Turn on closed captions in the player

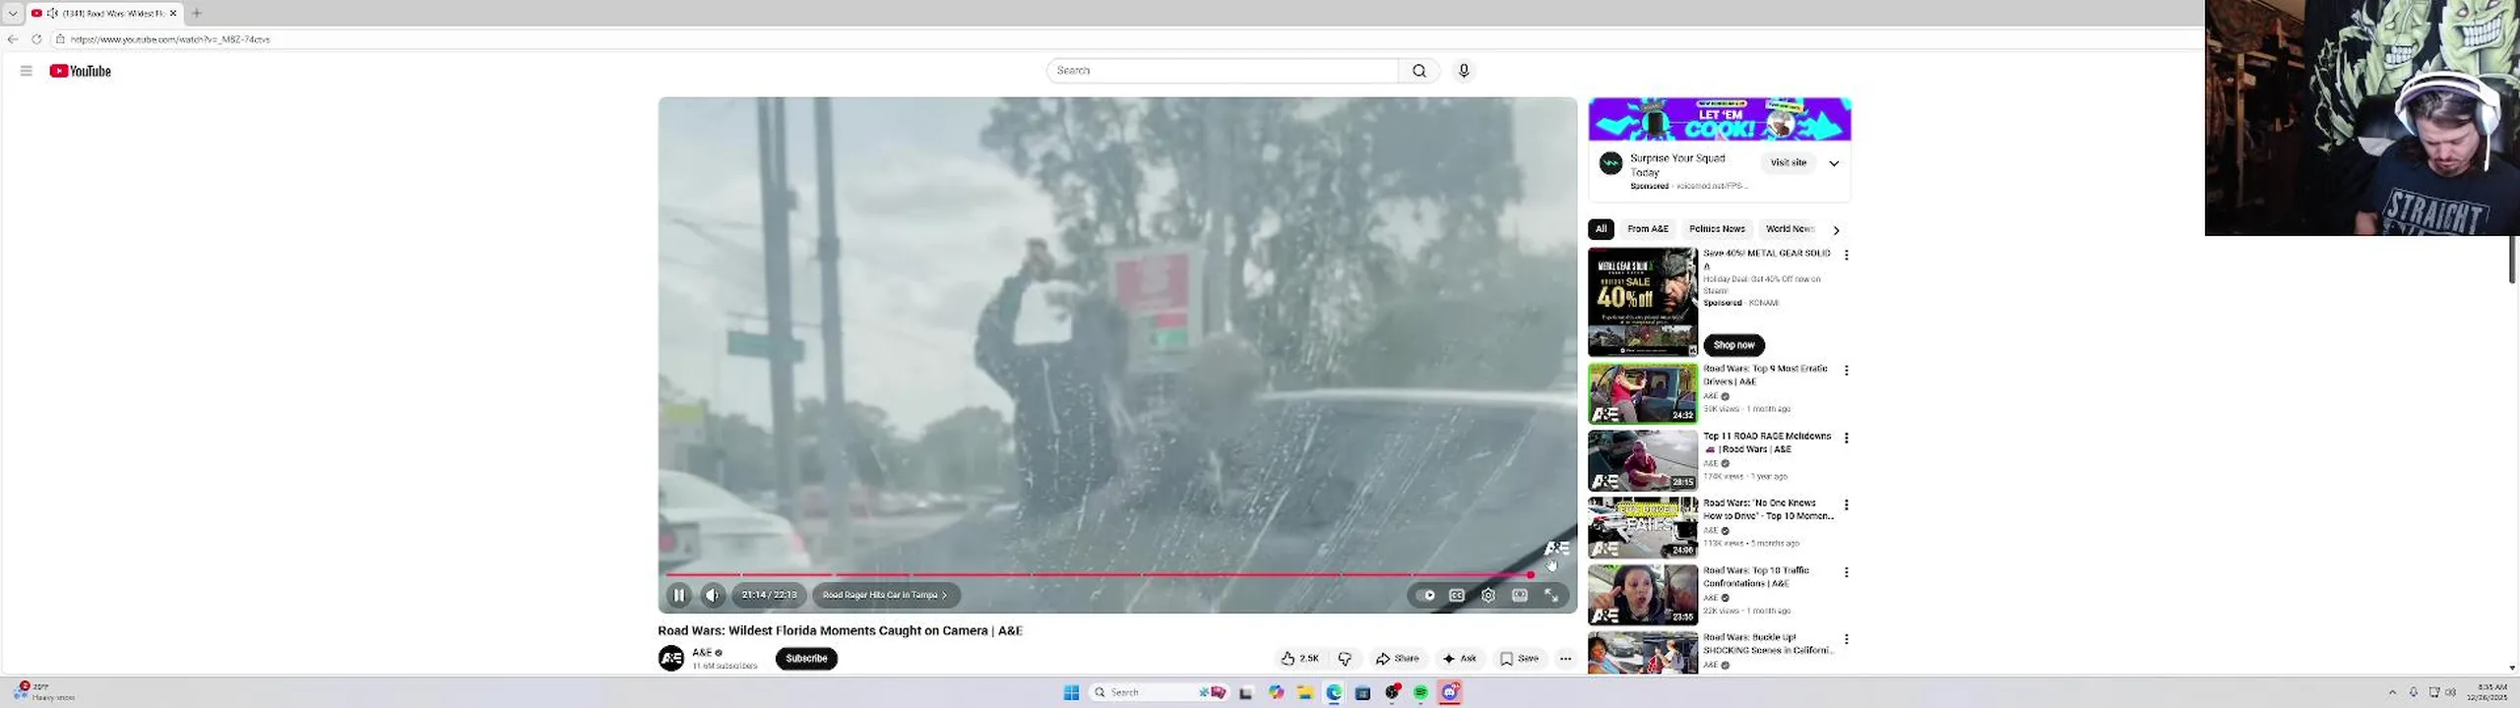coord(1457,595)
